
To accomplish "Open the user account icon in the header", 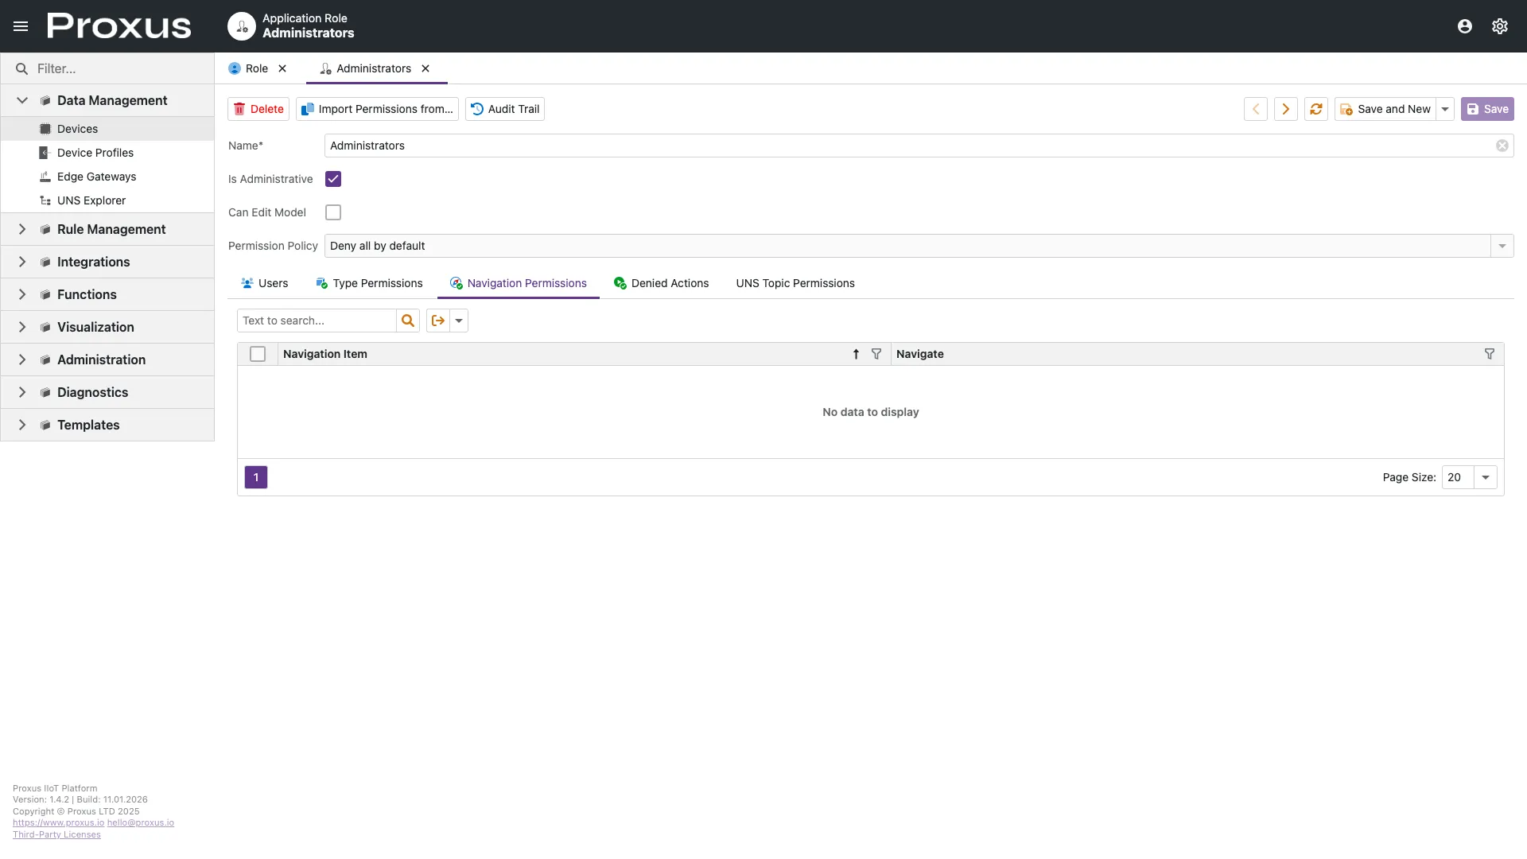I will coord(1465,25).
